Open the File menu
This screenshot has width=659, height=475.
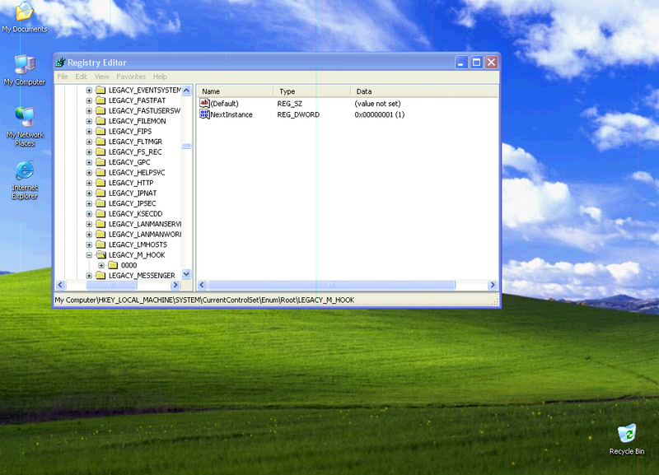[x=63, y=77]
